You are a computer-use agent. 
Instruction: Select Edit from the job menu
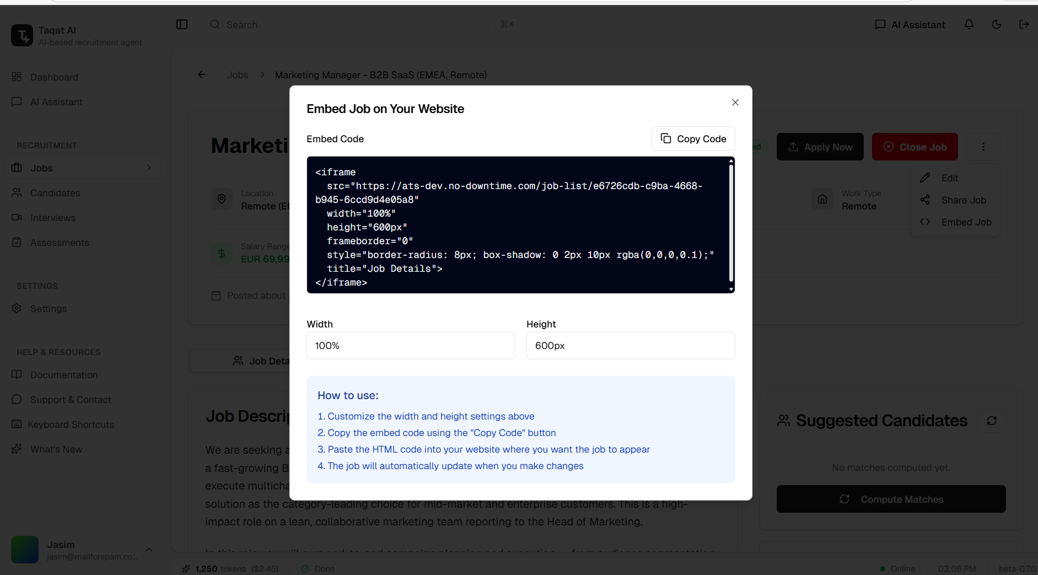click(949, 178)
